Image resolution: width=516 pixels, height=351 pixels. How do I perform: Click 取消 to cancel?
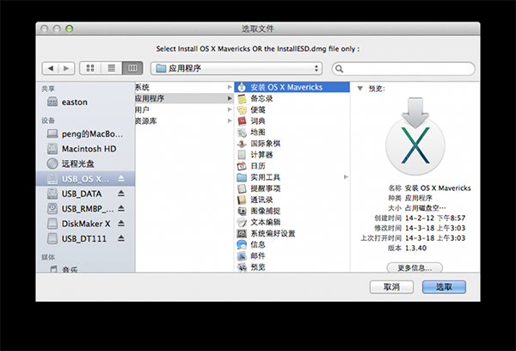[x=391, y=286]
